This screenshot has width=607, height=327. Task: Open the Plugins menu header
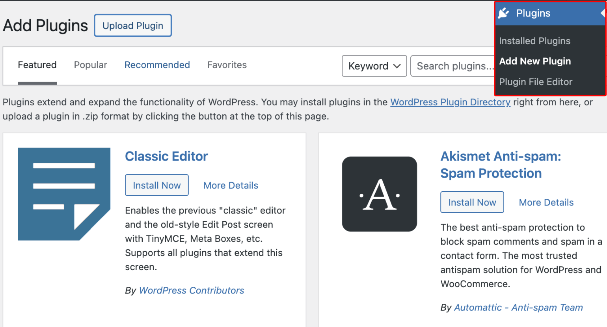coord(550,13)
